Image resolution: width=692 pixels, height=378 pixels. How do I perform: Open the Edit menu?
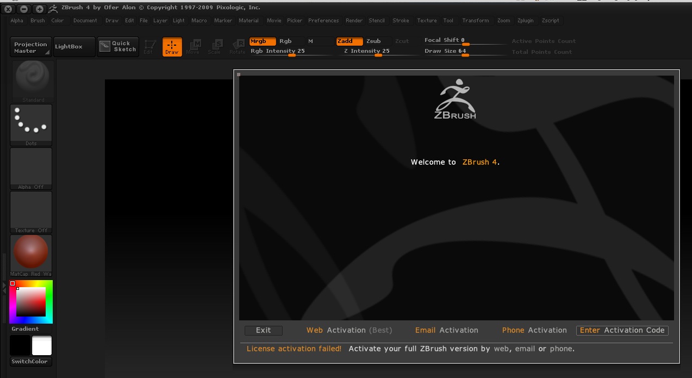click(129, 21)
